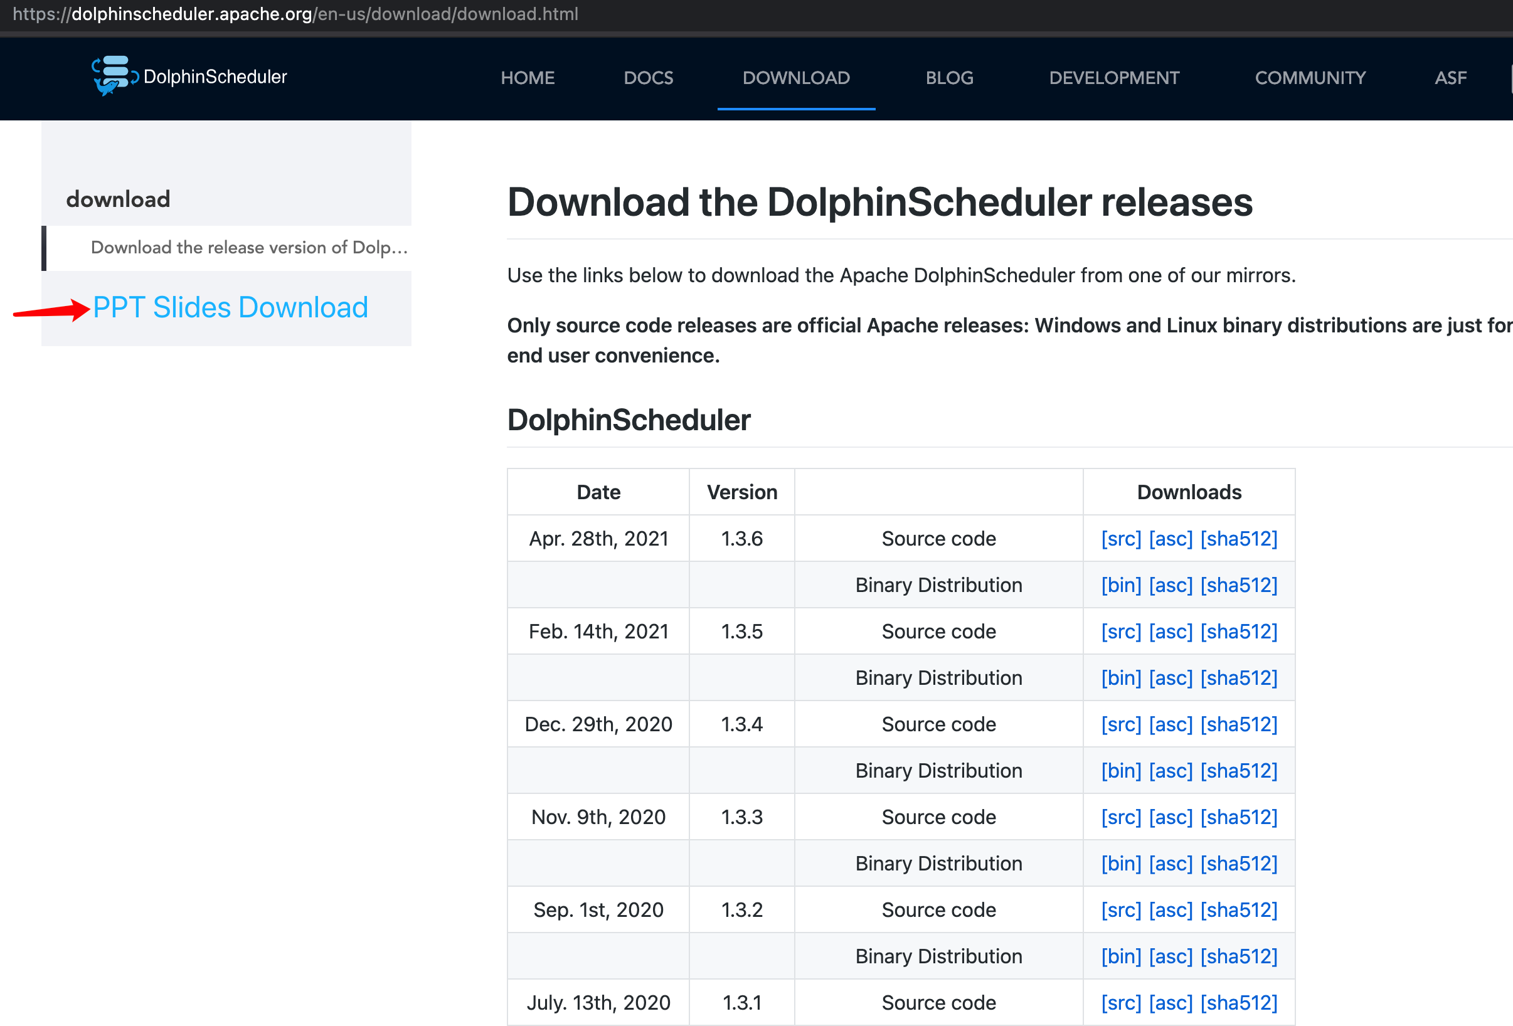Click the PPT Slides Download link
1513x1026 pixels.
[230, 308]
